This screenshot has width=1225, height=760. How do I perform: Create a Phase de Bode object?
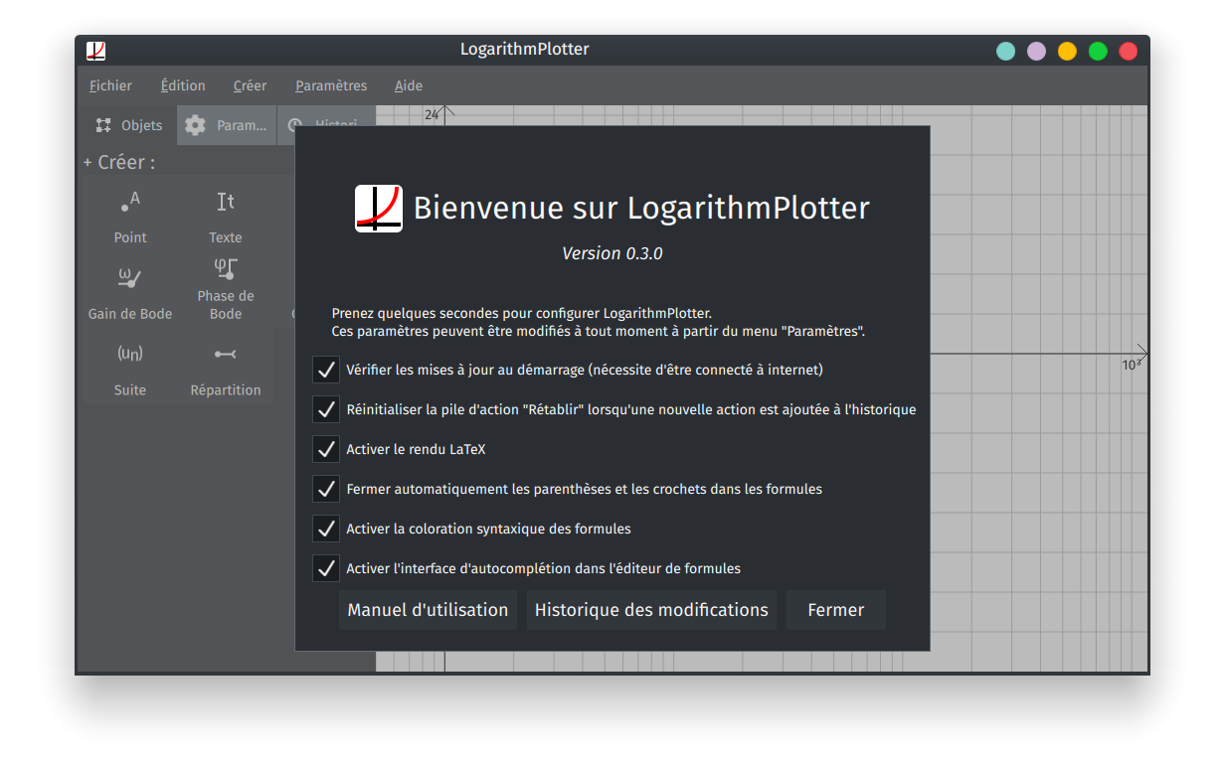click(x=226, y=291)
